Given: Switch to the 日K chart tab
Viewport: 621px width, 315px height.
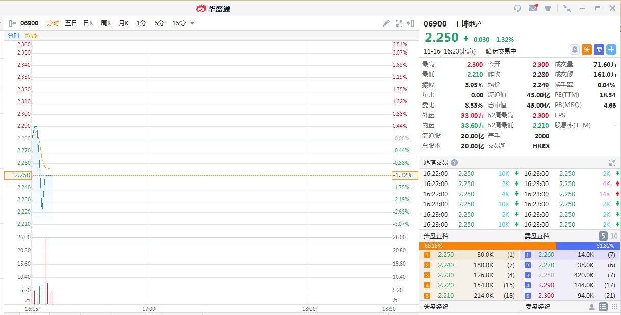Looking at the screenshot, I should (88, 23).
